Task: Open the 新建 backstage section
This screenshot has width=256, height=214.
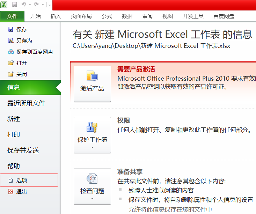Action: click(x=14, y=119)
